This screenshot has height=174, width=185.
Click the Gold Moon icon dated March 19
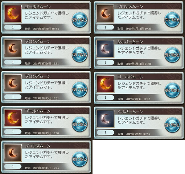coord(13,118)
